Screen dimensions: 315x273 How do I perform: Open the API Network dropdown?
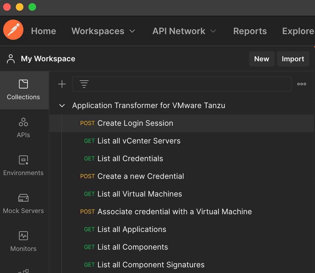pyautogui.click(x=184, y=31)
